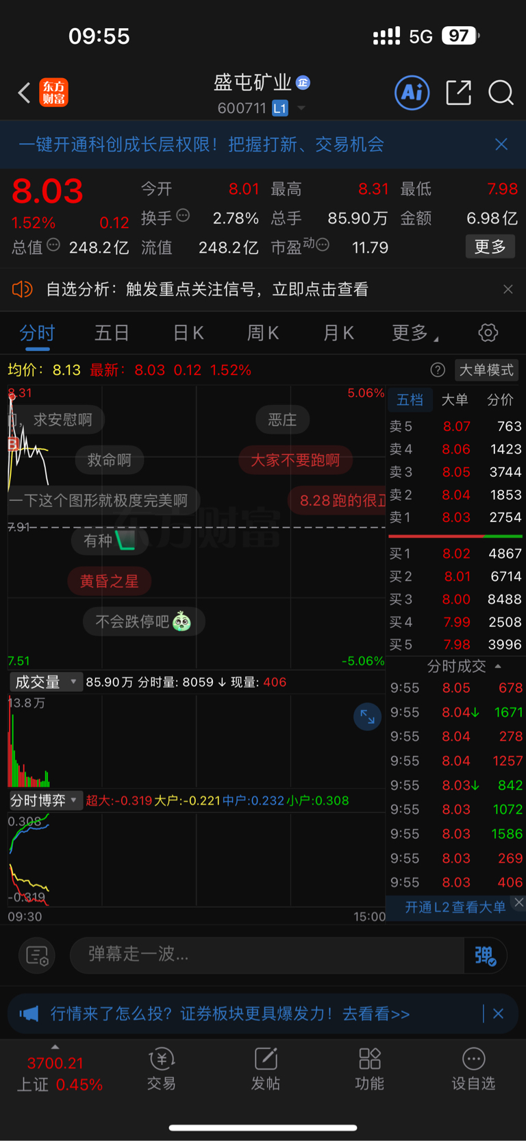Viewport: 526px width, 1141px height.
Task: Open the 交易 trading icon
Action: (162, 1069)
